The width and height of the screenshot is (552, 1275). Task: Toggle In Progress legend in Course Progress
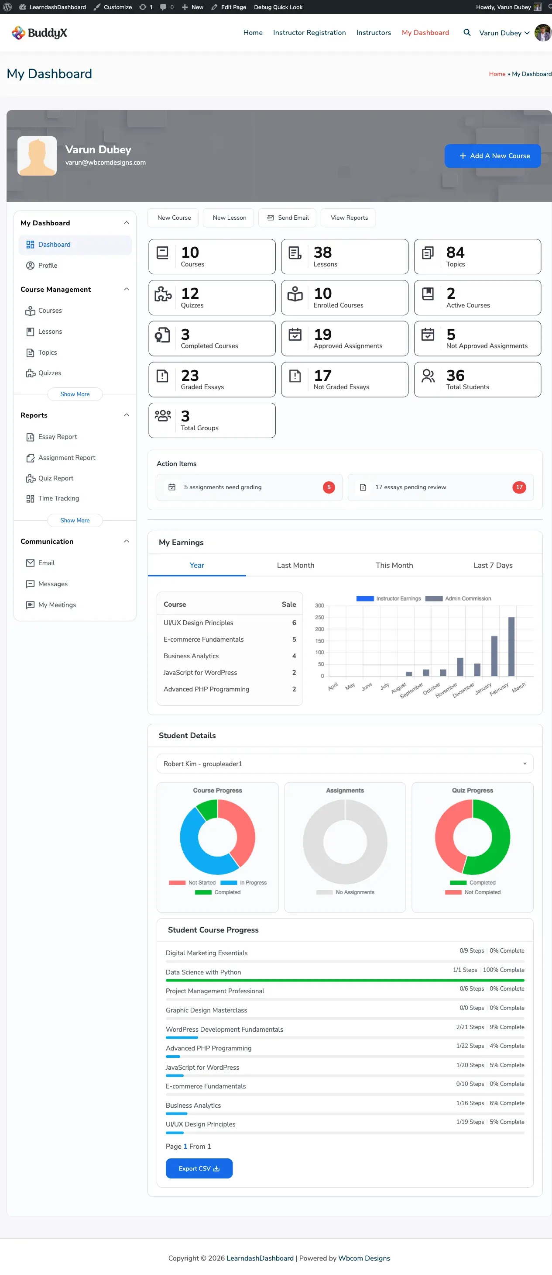[229, 882]
